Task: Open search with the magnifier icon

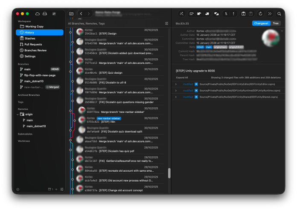Action: coord(279,14)
